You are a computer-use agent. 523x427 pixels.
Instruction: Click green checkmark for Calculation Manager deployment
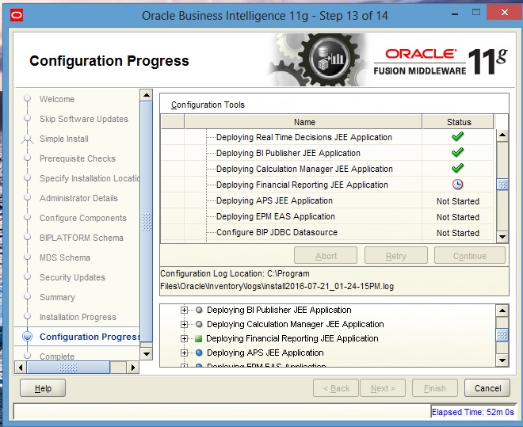457,169
